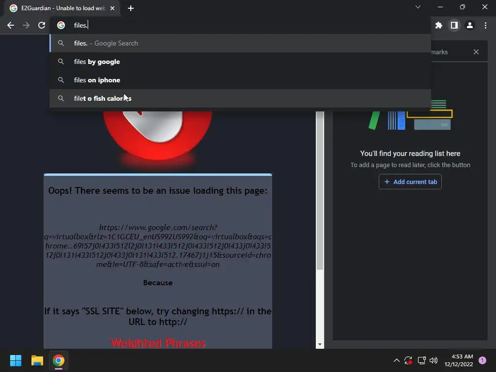The image size is (496, 372).
Task: Go back with the browser back arrow
Action: pos(11,25)
